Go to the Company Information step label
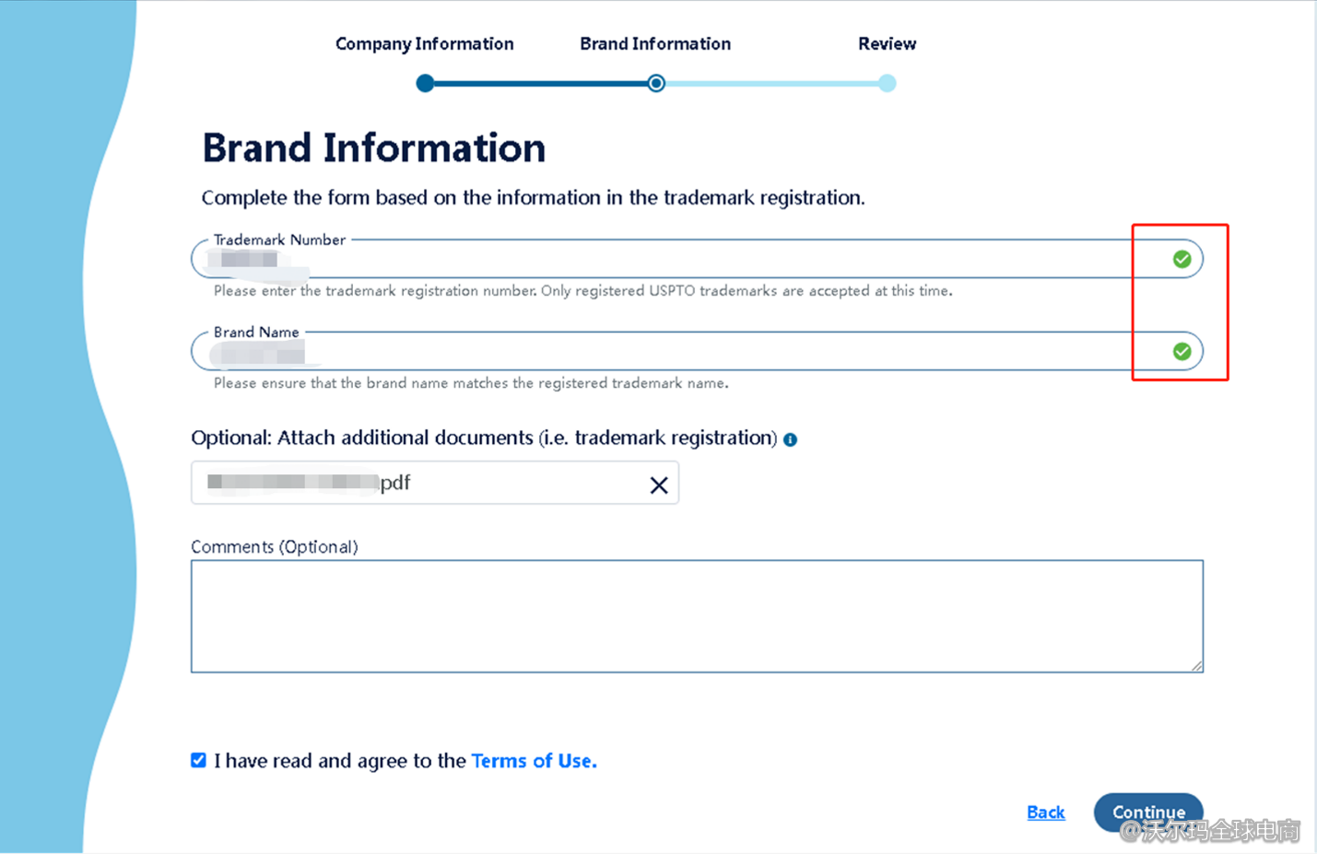 pos(424,43)
